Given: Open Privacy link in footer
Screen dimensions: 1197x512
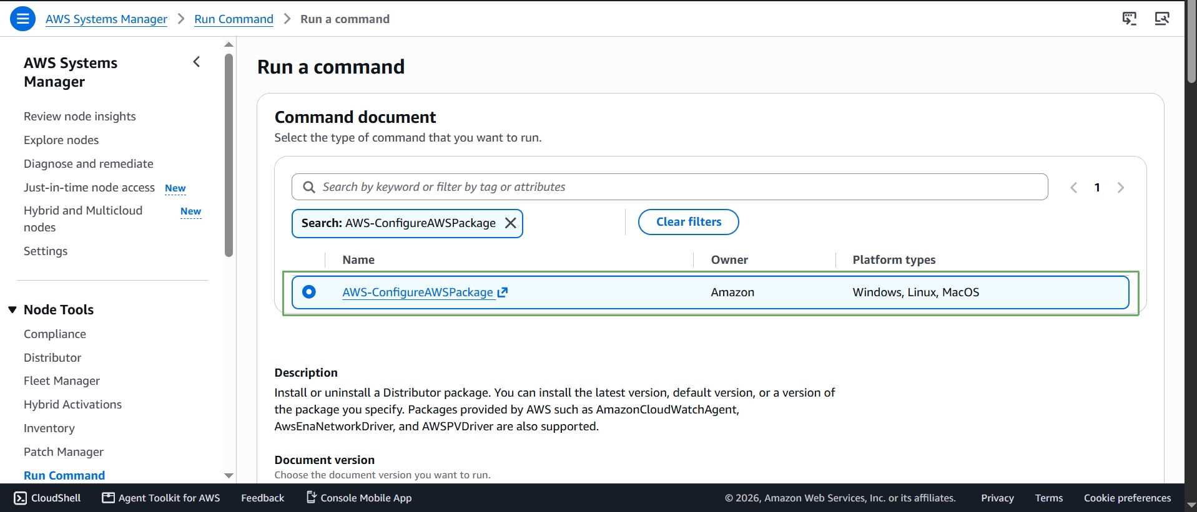Looking at the screenshot, I should pos(997,498).
